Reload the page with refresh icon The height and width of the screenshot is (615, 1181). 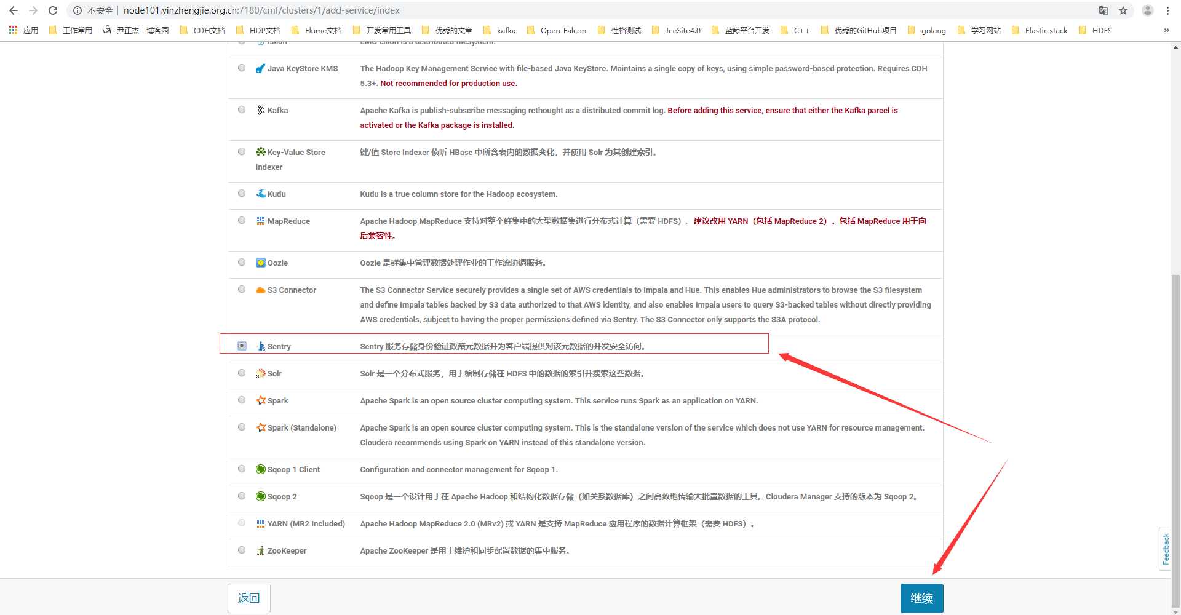pyautogui.click(x=53, y=10)
